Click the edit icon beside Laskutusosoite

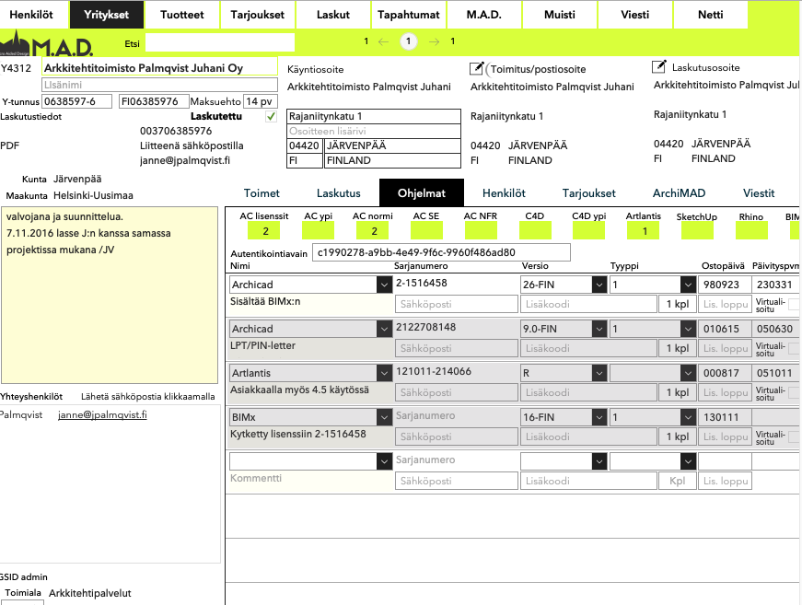click(658, 66)
